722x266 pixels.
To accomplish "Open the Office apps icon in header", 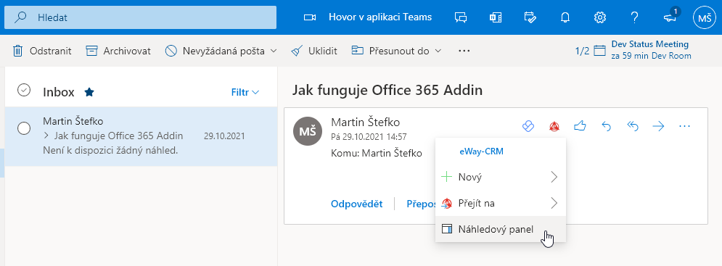I will (496, 17).
